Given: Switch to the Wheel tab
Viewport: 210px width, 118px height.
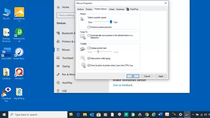Looking at the screenshot, I should click(x=112, y=9).
